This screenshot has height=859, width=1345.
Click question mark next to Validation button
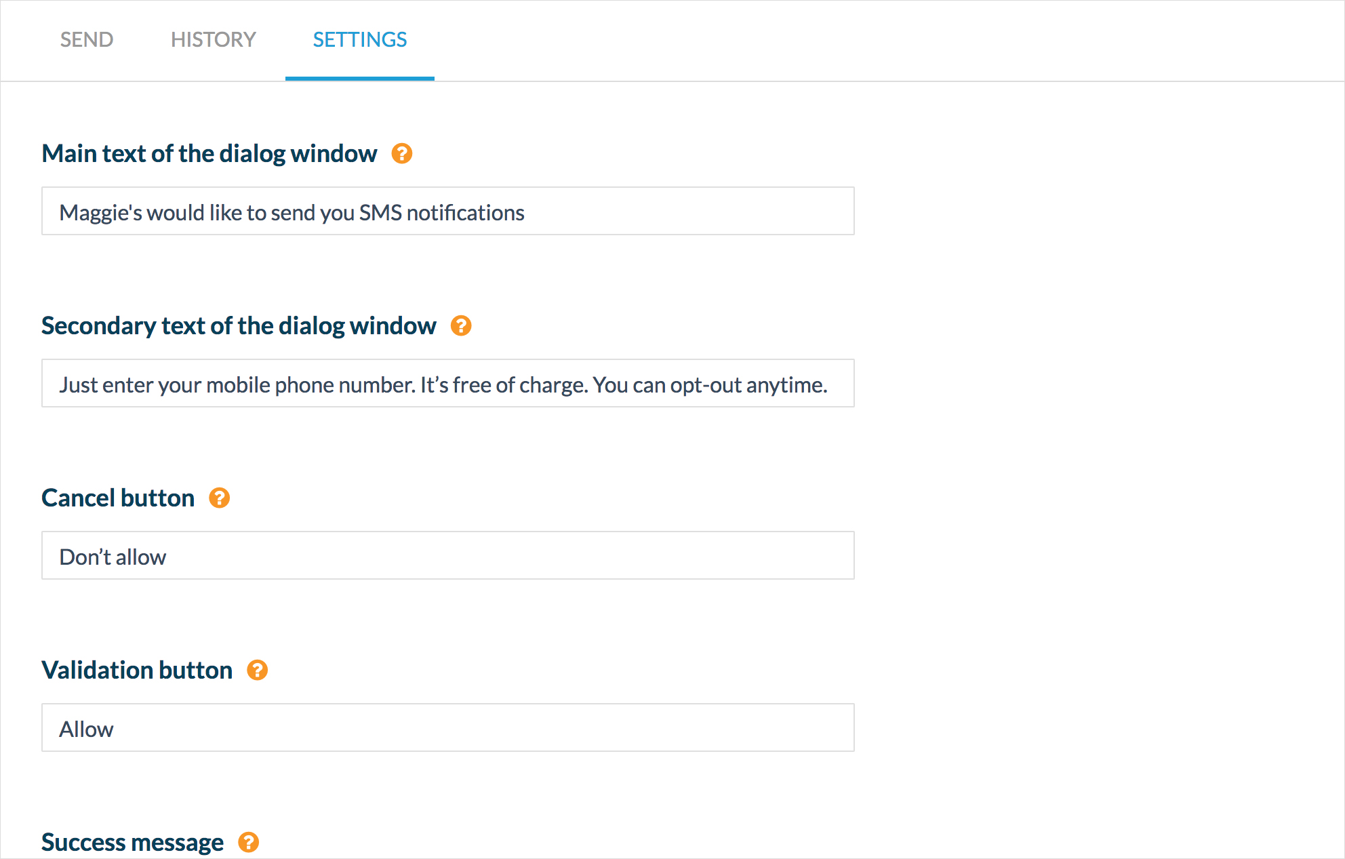tap(257, 671)
